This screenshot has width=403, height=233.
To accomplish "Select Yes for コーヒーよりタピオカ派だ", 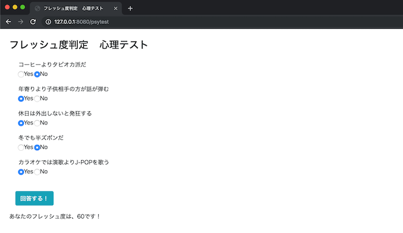I will (21, 74).
